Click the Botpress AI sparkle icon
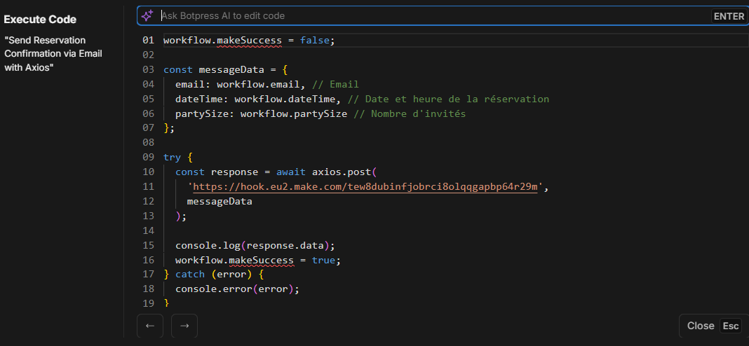The width and height of the screenshot is (749, 346). pyautogui.click(x=147, y=15)
